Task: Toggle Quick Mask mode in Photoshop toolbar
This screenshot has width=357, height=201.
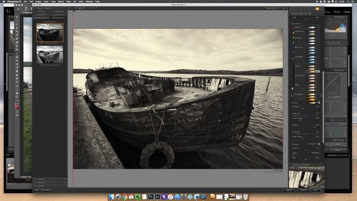Action: 17,112
